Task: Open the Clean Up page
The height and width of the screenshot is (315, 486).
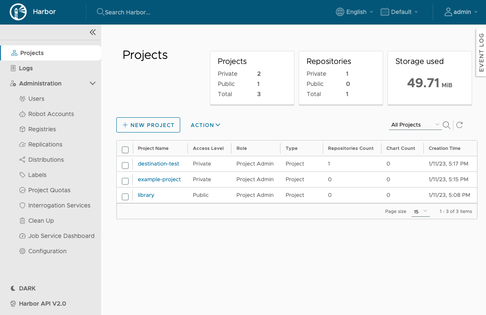Action: [x=41, y=221]
